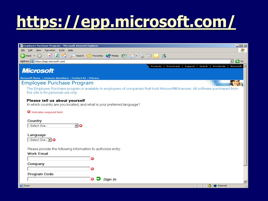This screenshot has width=268, height=201.
Task: Open the Media globe toolbar icon
Action: 108,56
